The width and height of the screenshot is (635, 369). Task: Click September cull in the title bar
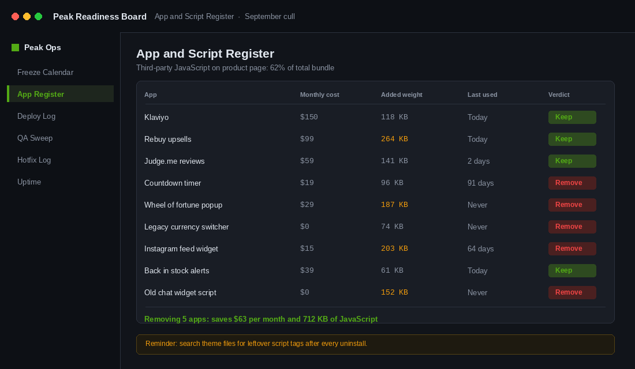click(270, 17)
